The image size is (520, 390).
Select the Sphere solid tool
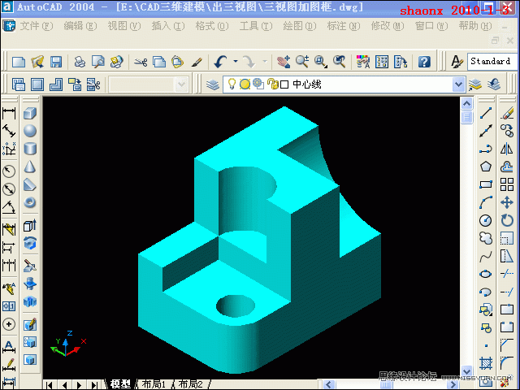click(x=30, y=131)
